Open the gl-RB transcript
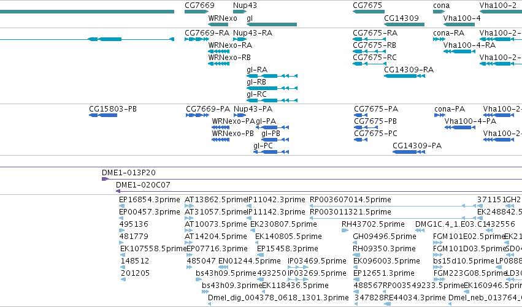Viewport: 522px width, 307px height. pyautogui.click(x=272, y=88)
